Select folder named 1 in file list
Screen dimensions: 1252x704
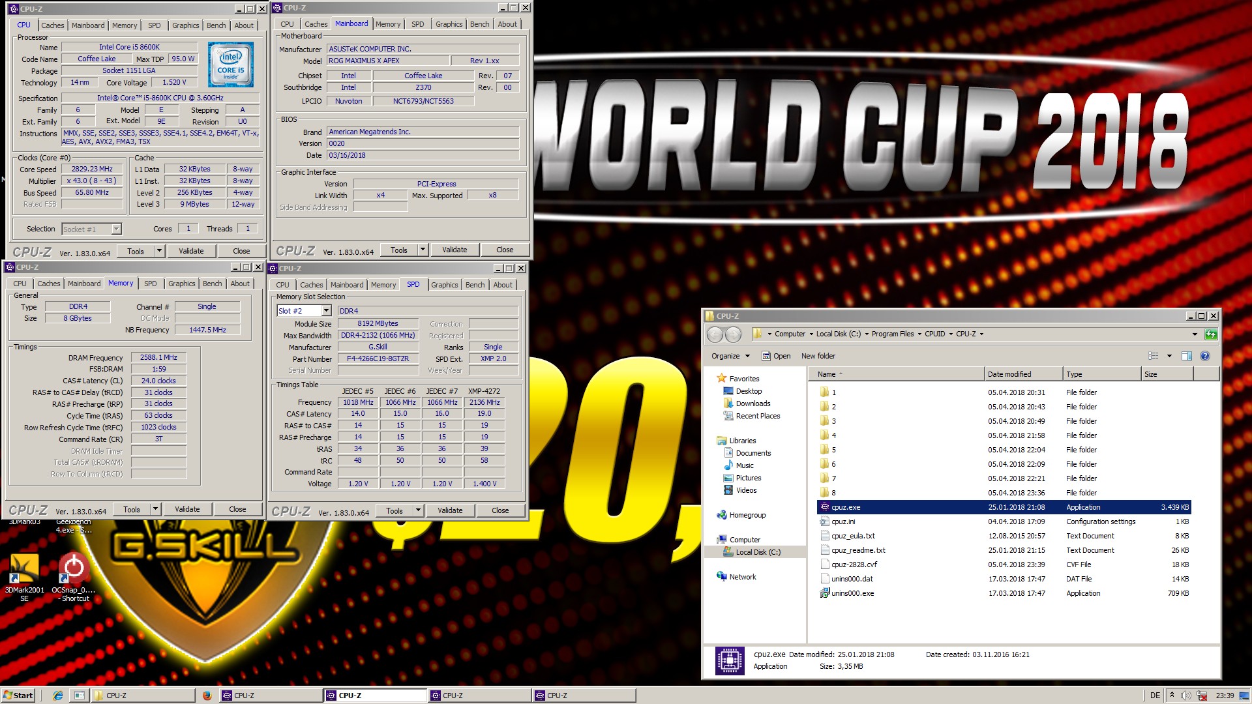pos(1004,392)
